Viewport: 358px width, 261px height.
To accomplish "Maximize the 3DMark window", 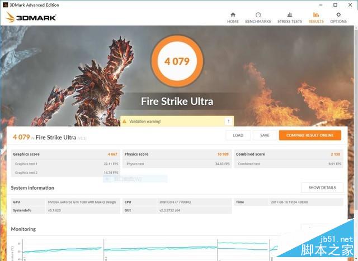I will (x=335, y=5).
